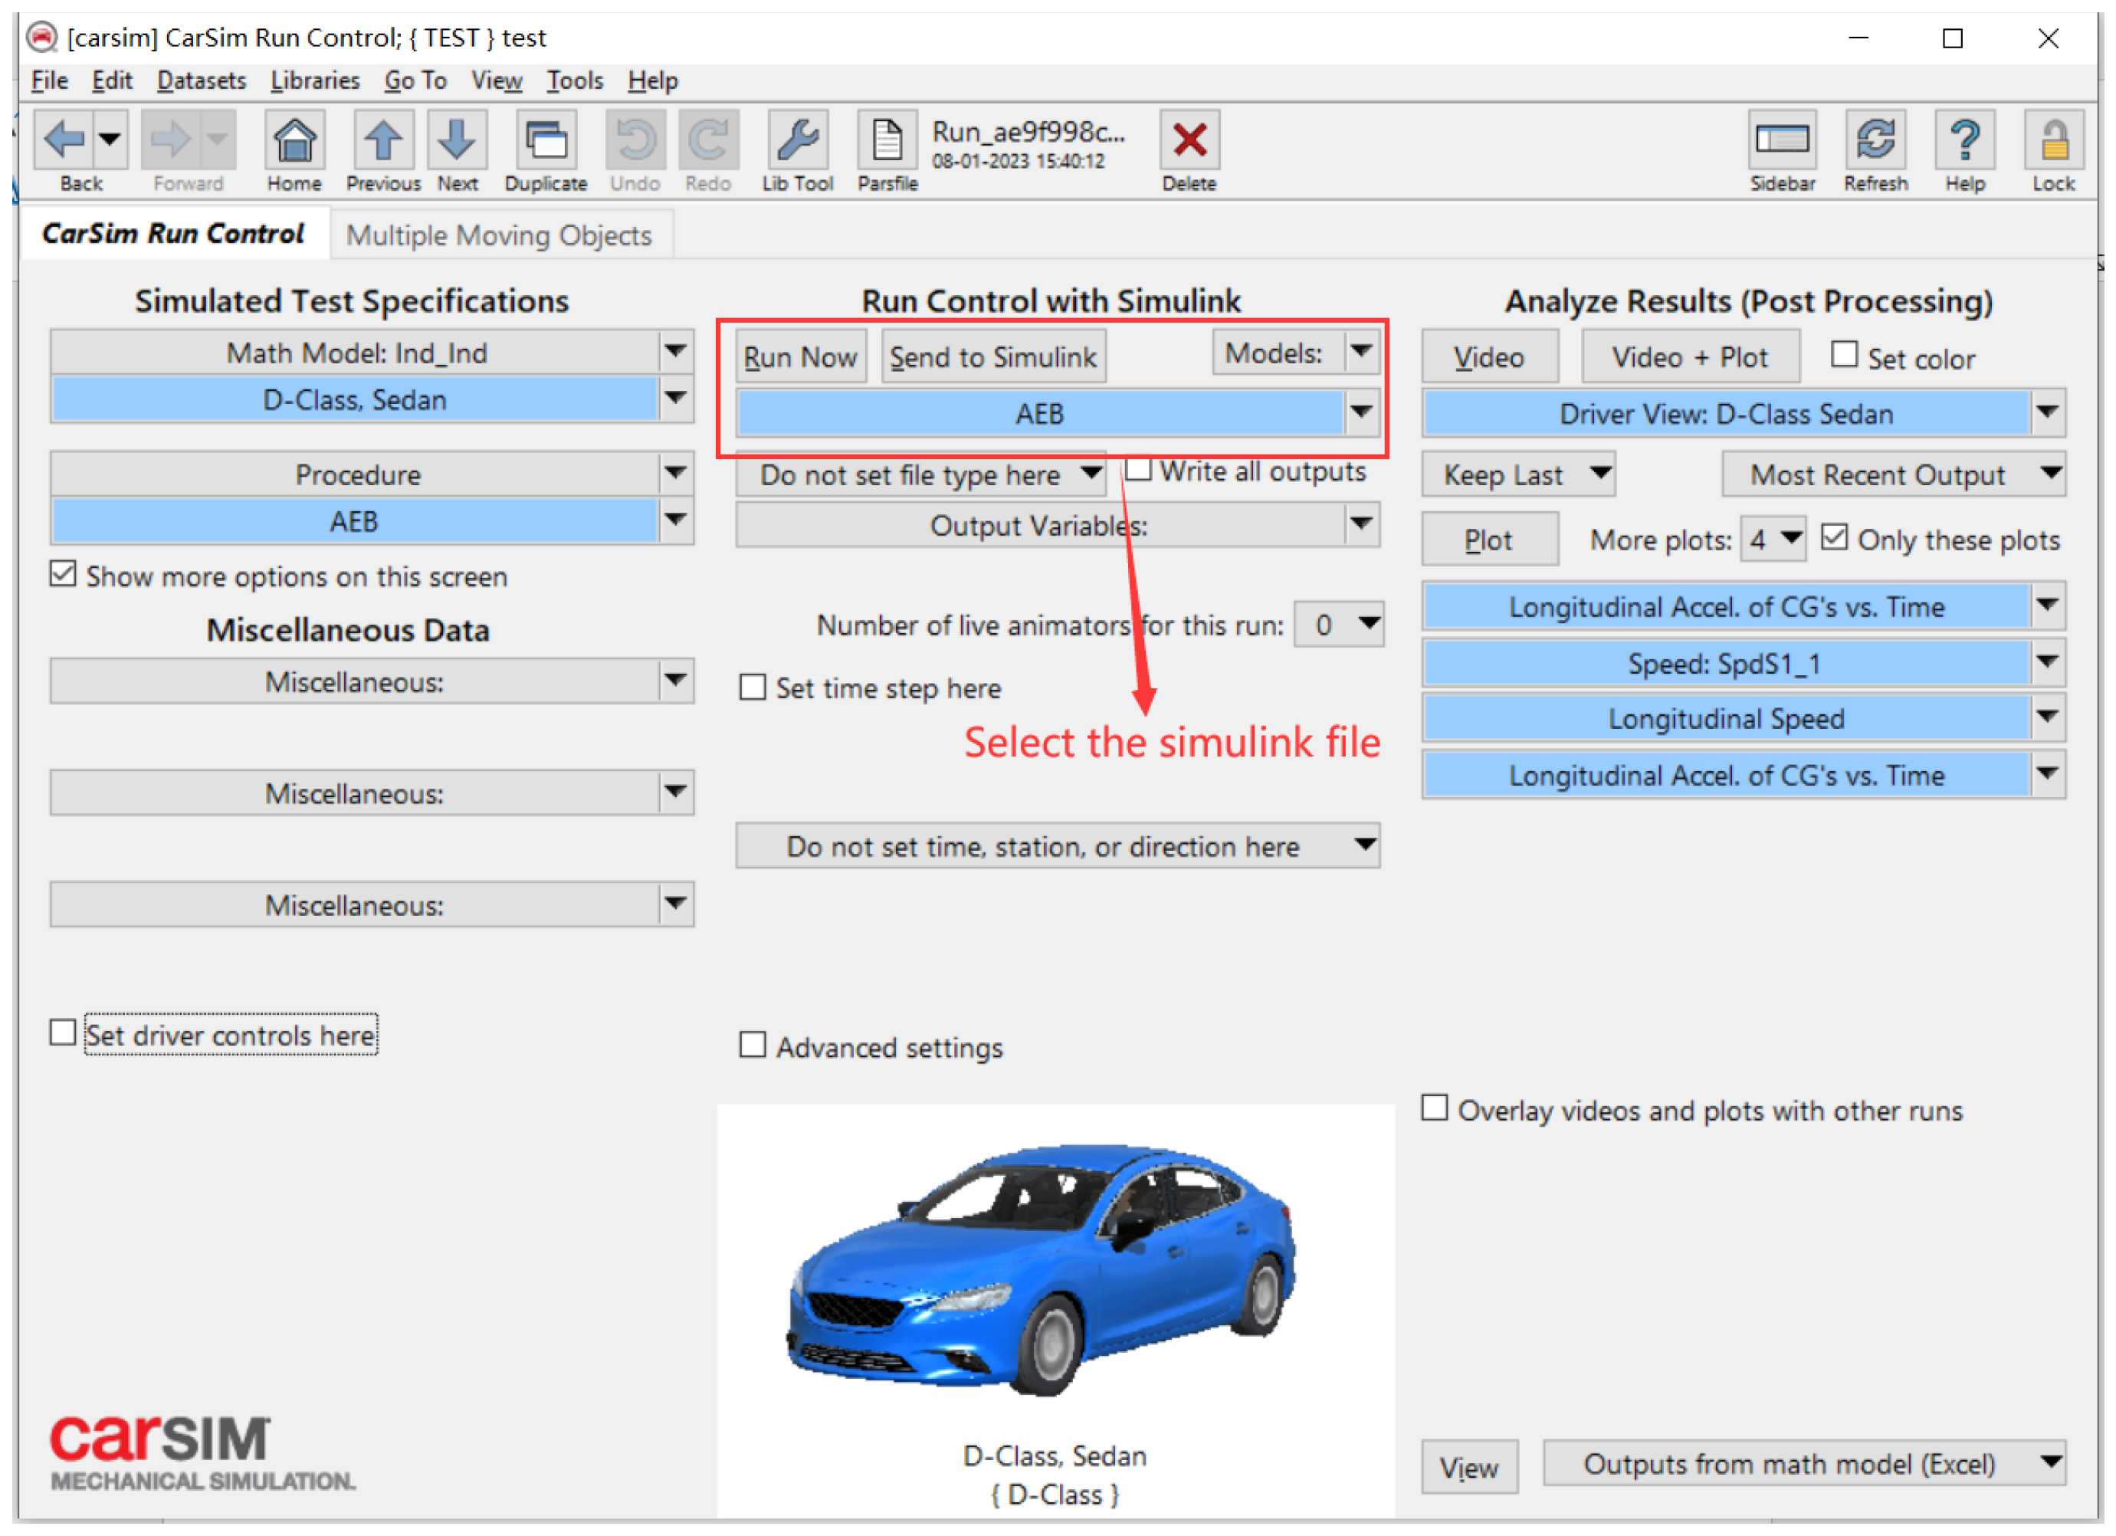The width and height of the screenshot is (2116, 1536).
Task: Open the Keep Last dropdown
Action: pyautogui.click(x=1518, y=475)
